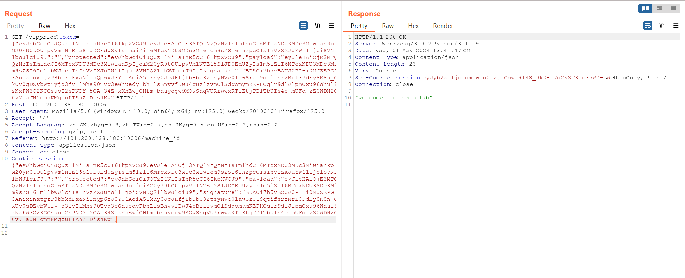This screenshot has height=278, width=685.
Task: Toggle show non-printable chars in Response
Action: coord(662,25)
